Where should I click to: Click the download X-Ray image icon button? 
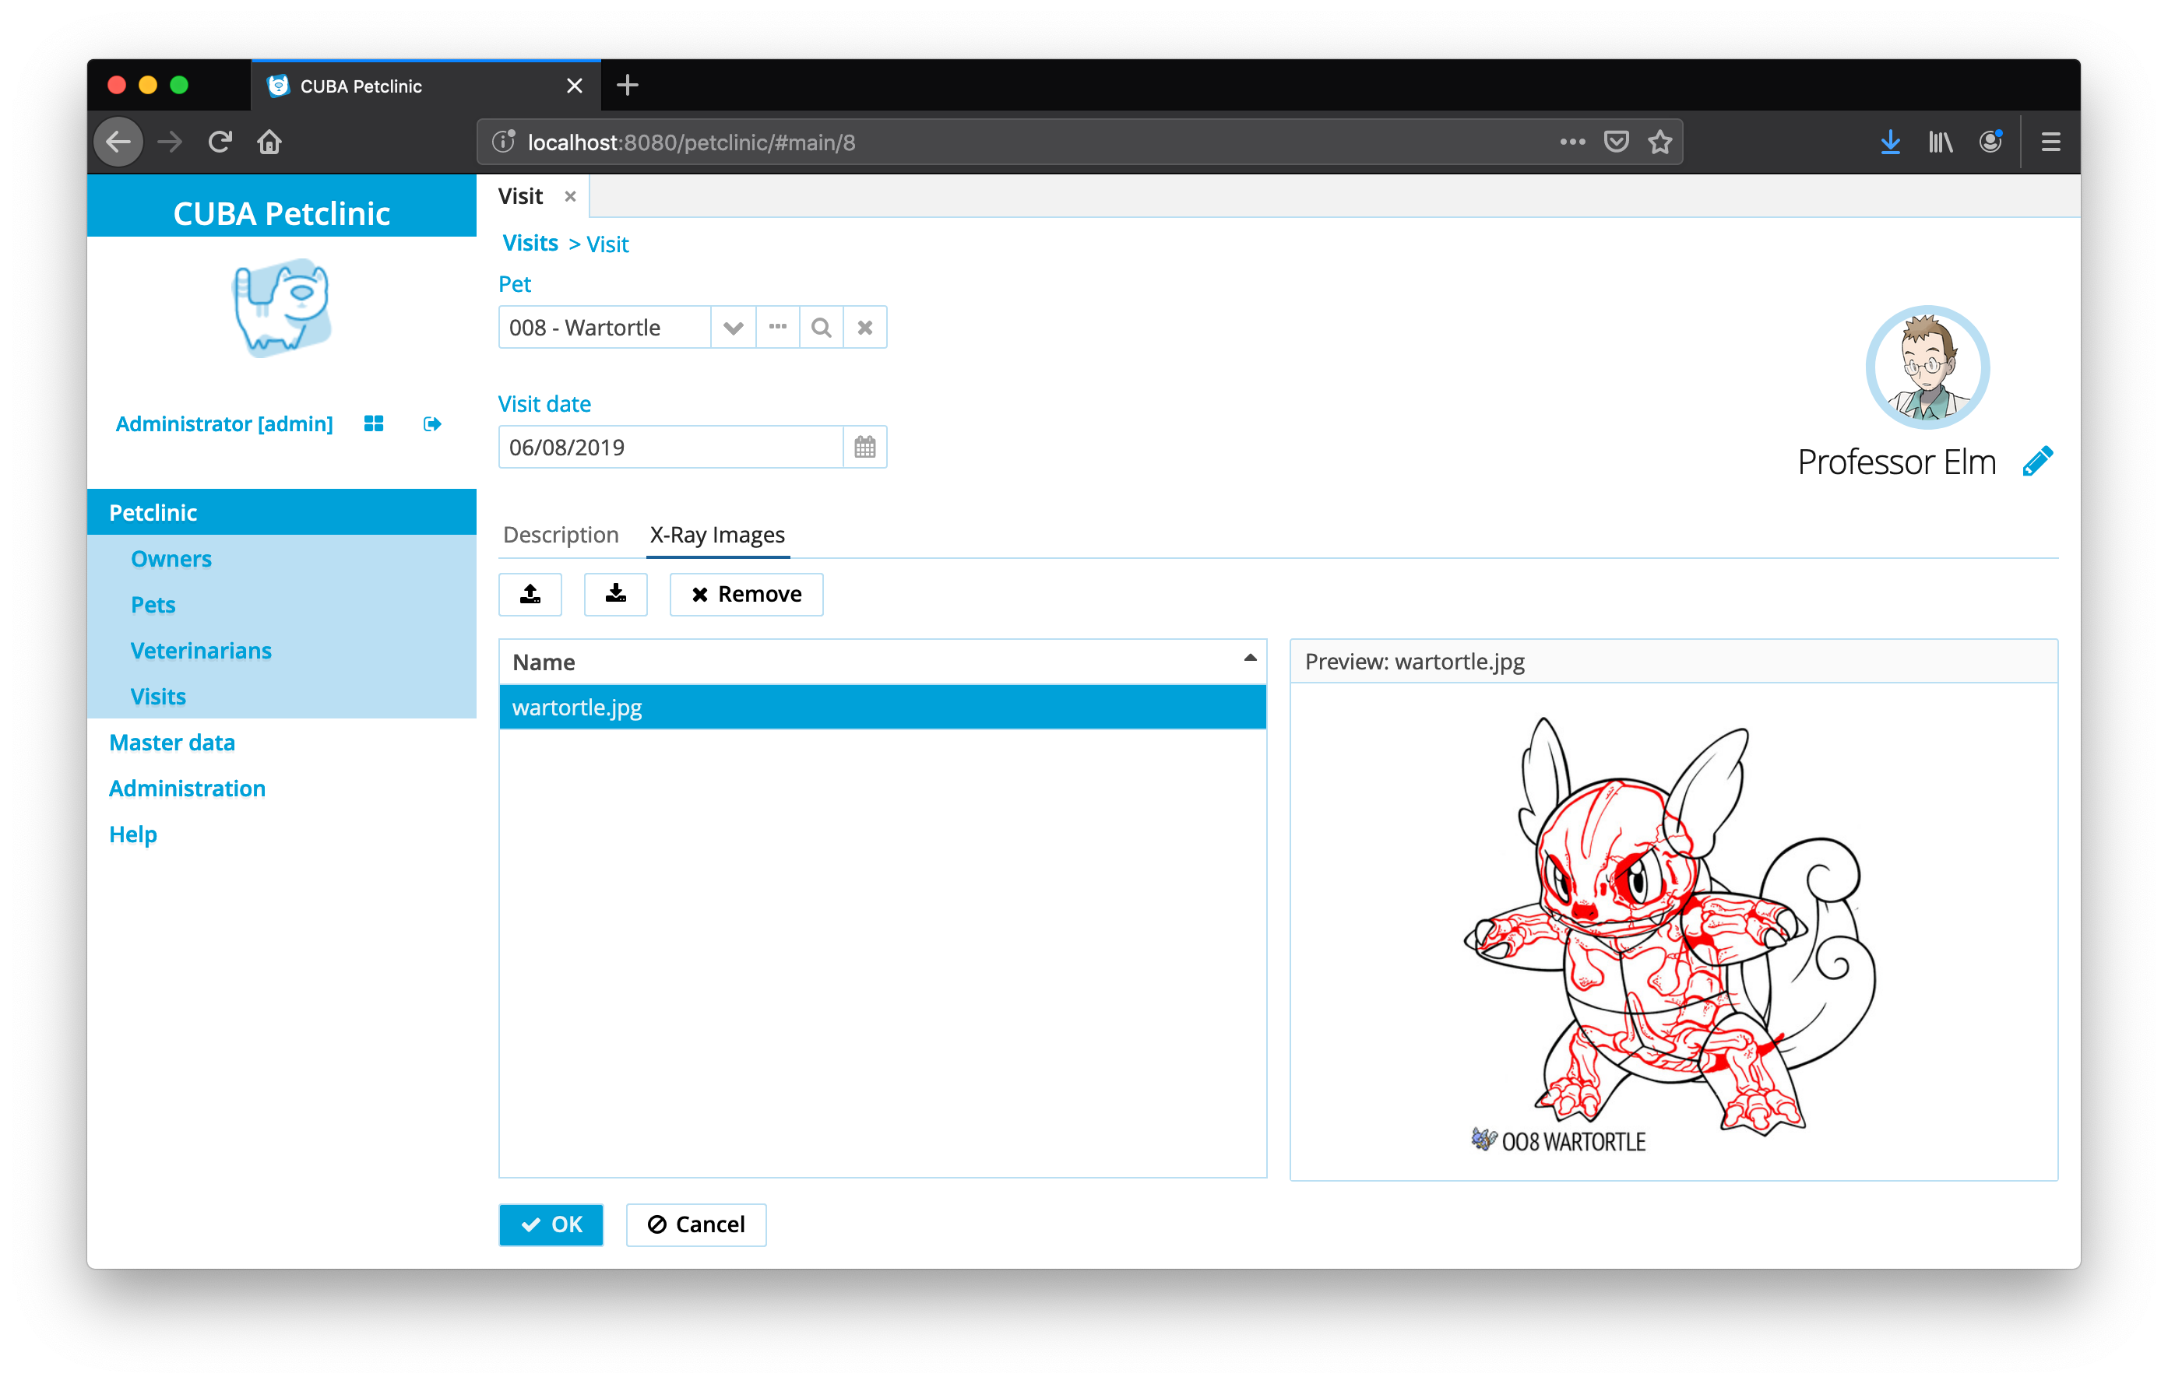615,594
